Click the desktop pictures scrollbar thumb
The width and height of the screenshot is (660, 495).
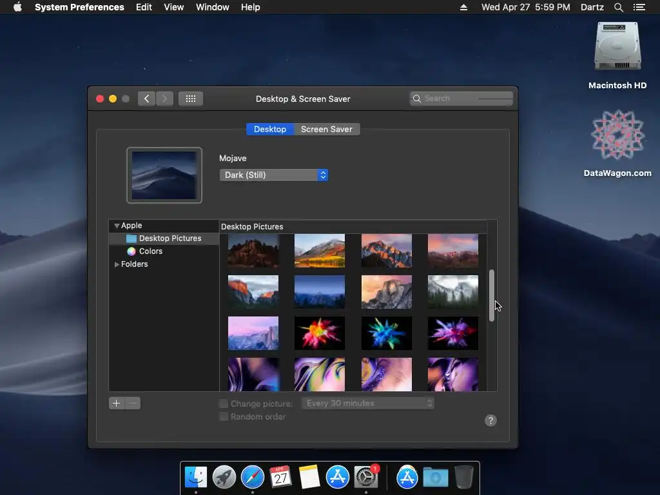(492, 295)
